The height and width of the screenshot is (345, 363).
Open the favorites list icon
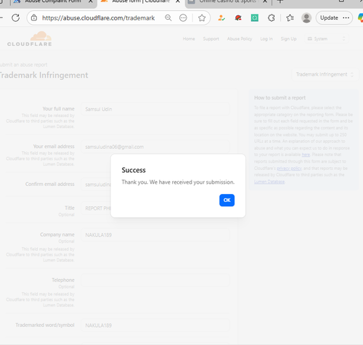coord(290,17)
